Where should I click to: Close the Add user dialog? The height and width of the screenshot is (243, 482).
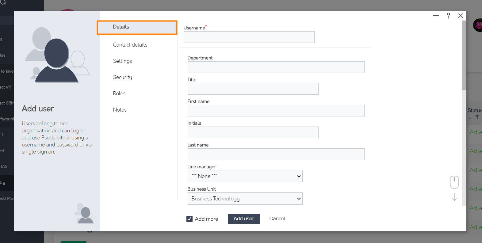(460, 16)
